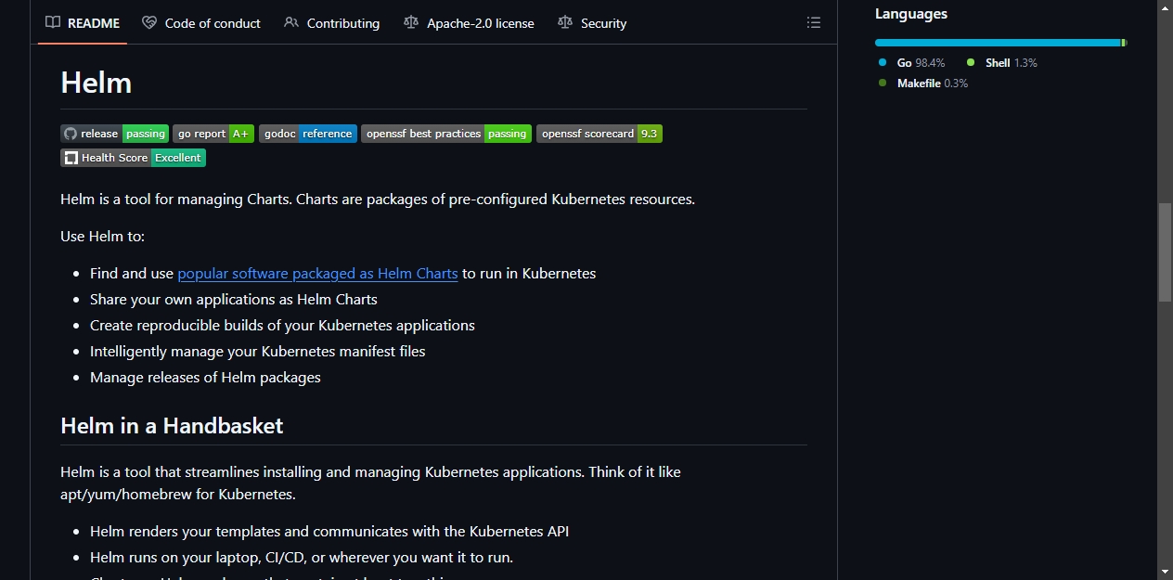
Task: Click the Helm in a Handbasket heading
Action: pyautogui.click(x=172, y=426)
